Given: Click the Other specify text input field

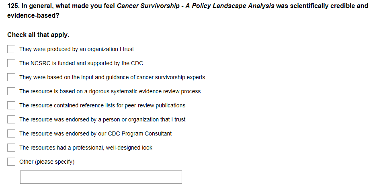Looking at the screenshot, I should click(x=101, y=177).
